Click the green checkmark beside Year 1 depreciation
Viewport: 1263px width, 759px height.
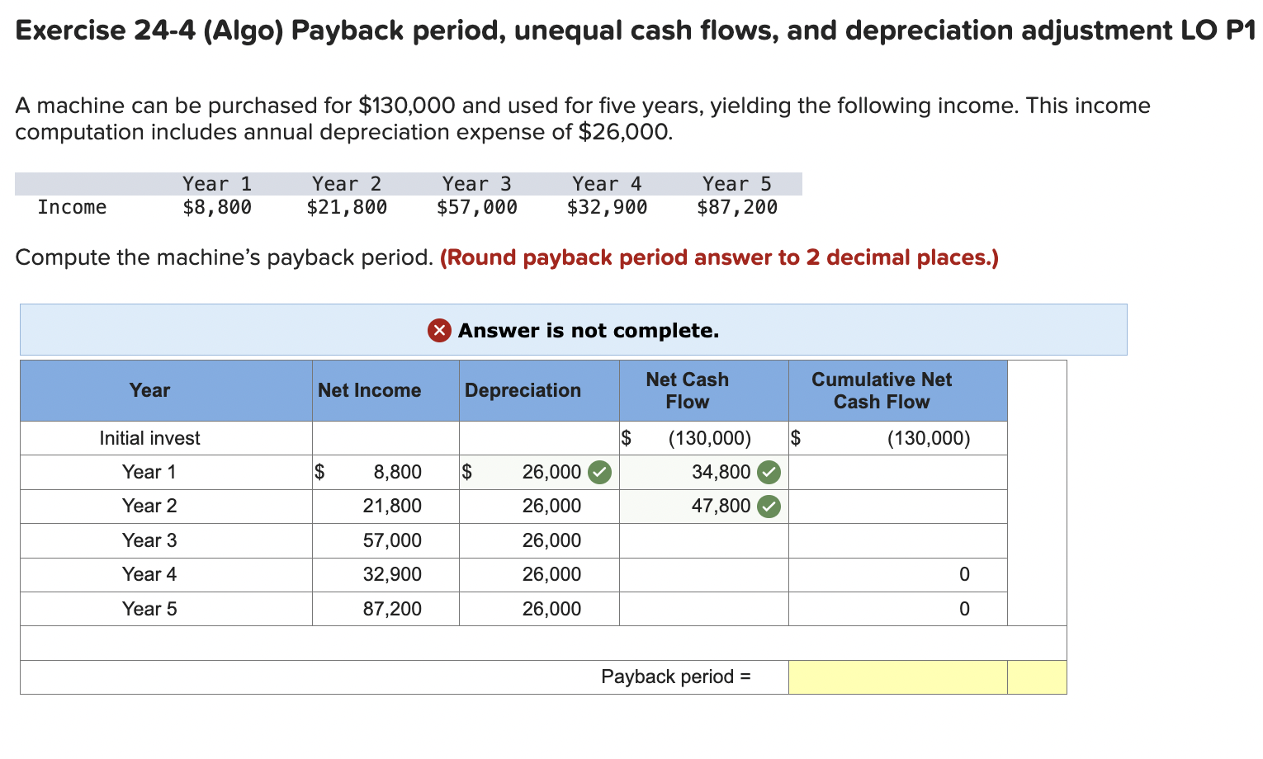[x=600, y=472]
